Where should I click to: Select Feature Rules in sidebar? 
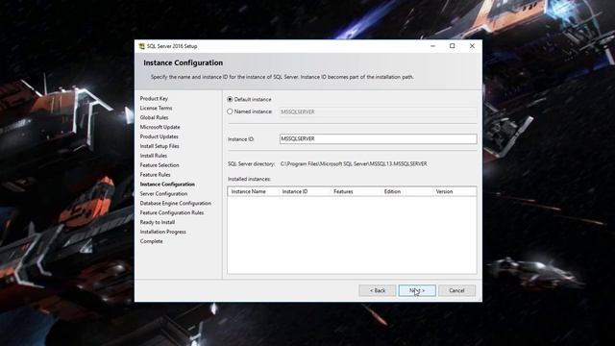coord(156,175)
